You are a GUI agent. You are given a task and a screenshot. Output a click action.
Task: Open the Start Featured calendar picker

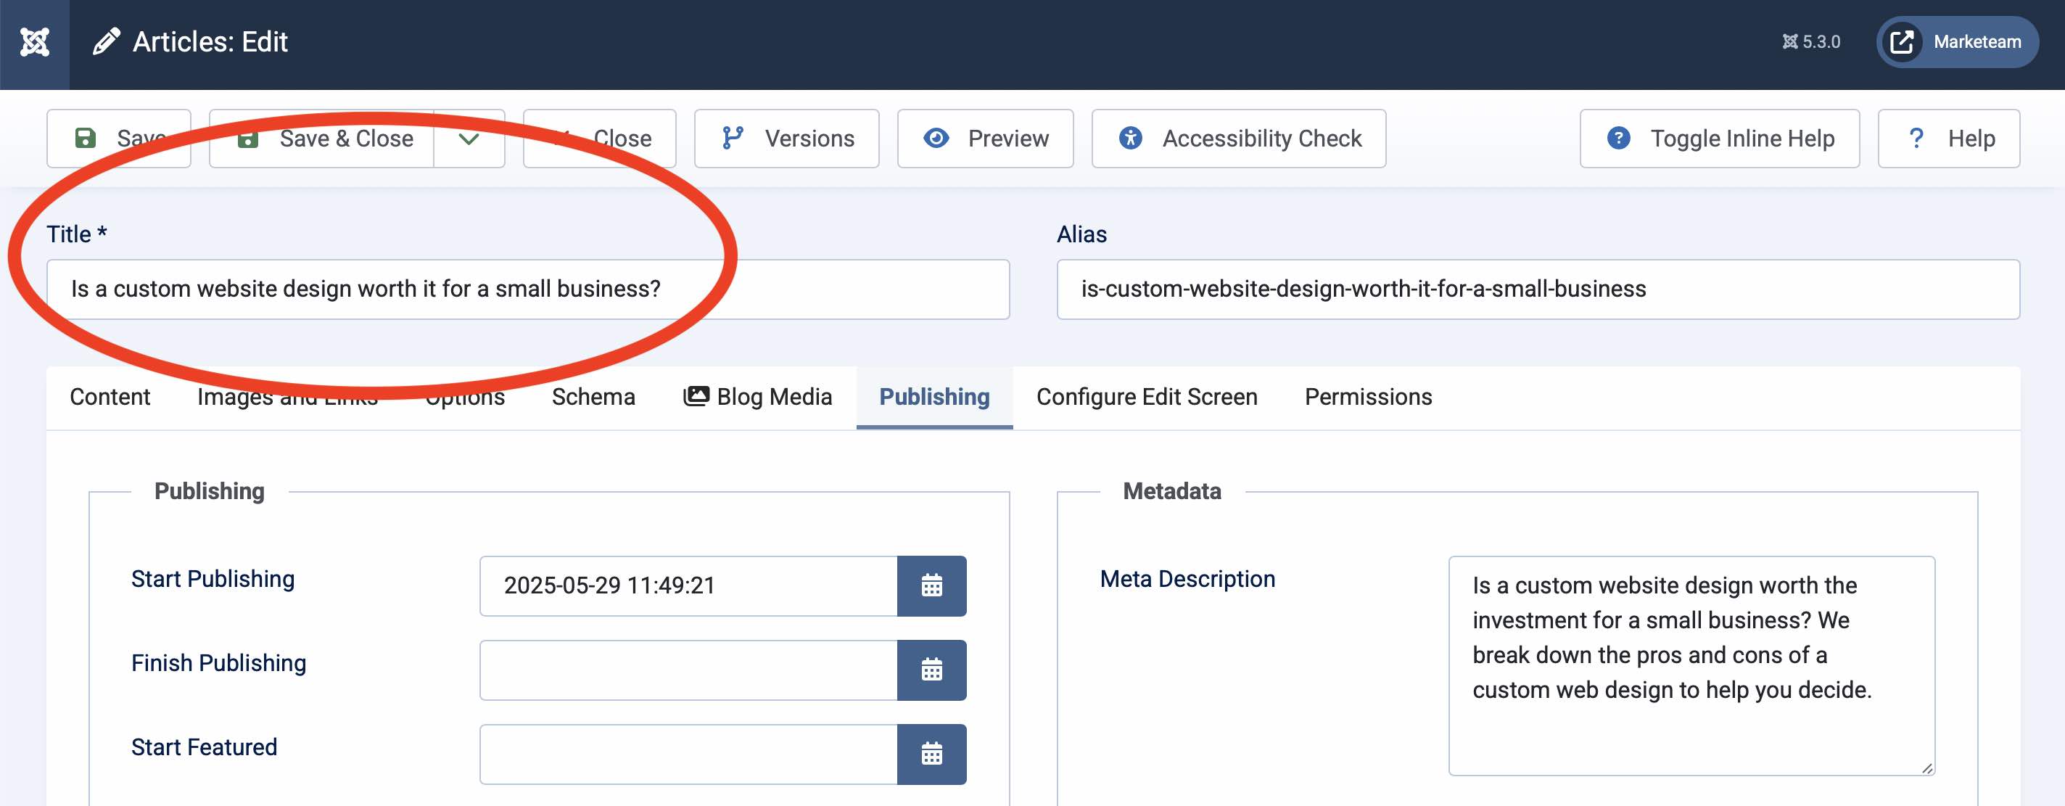931,754
